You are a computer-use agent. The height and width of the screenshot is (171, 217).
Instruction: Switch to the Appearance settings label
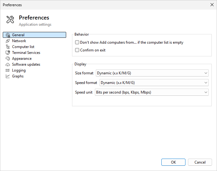pos(22,59)
